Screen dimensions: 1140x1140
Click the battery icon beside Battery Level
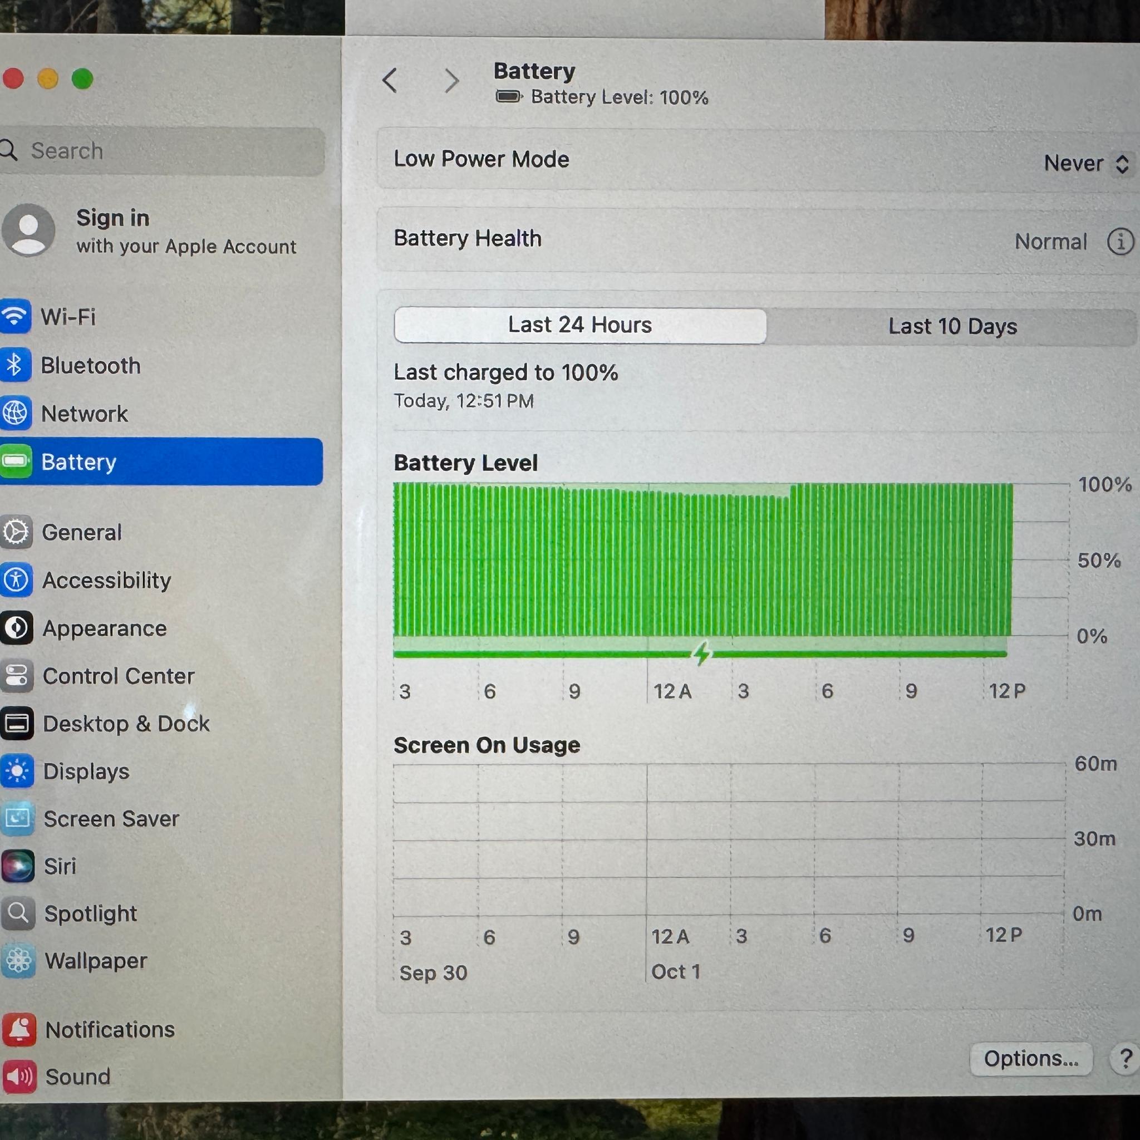point(509,96)
